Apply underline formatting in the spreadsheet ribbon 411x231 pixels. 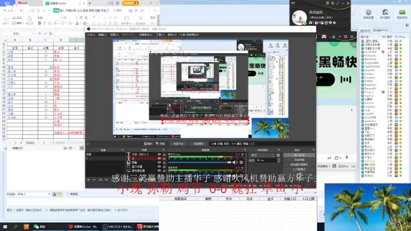click(x=50, y=23)
